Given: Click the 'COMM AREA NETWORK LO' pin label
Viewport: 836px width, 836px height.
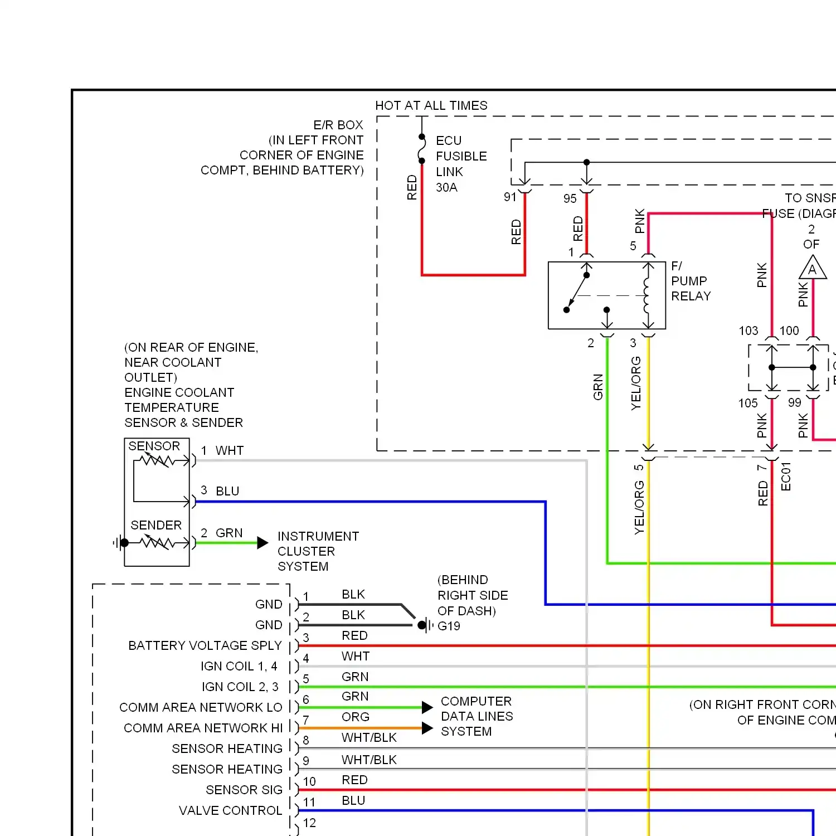Looking at the screenshot, I should 201,707.
